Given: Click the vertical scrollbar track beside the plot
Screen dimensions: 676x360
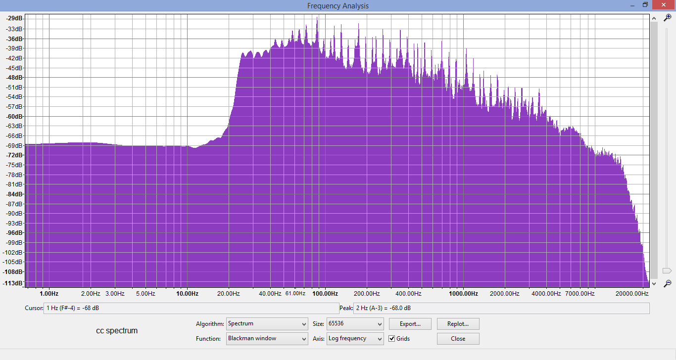Looking at the screenshot, I should pos(654,151).
